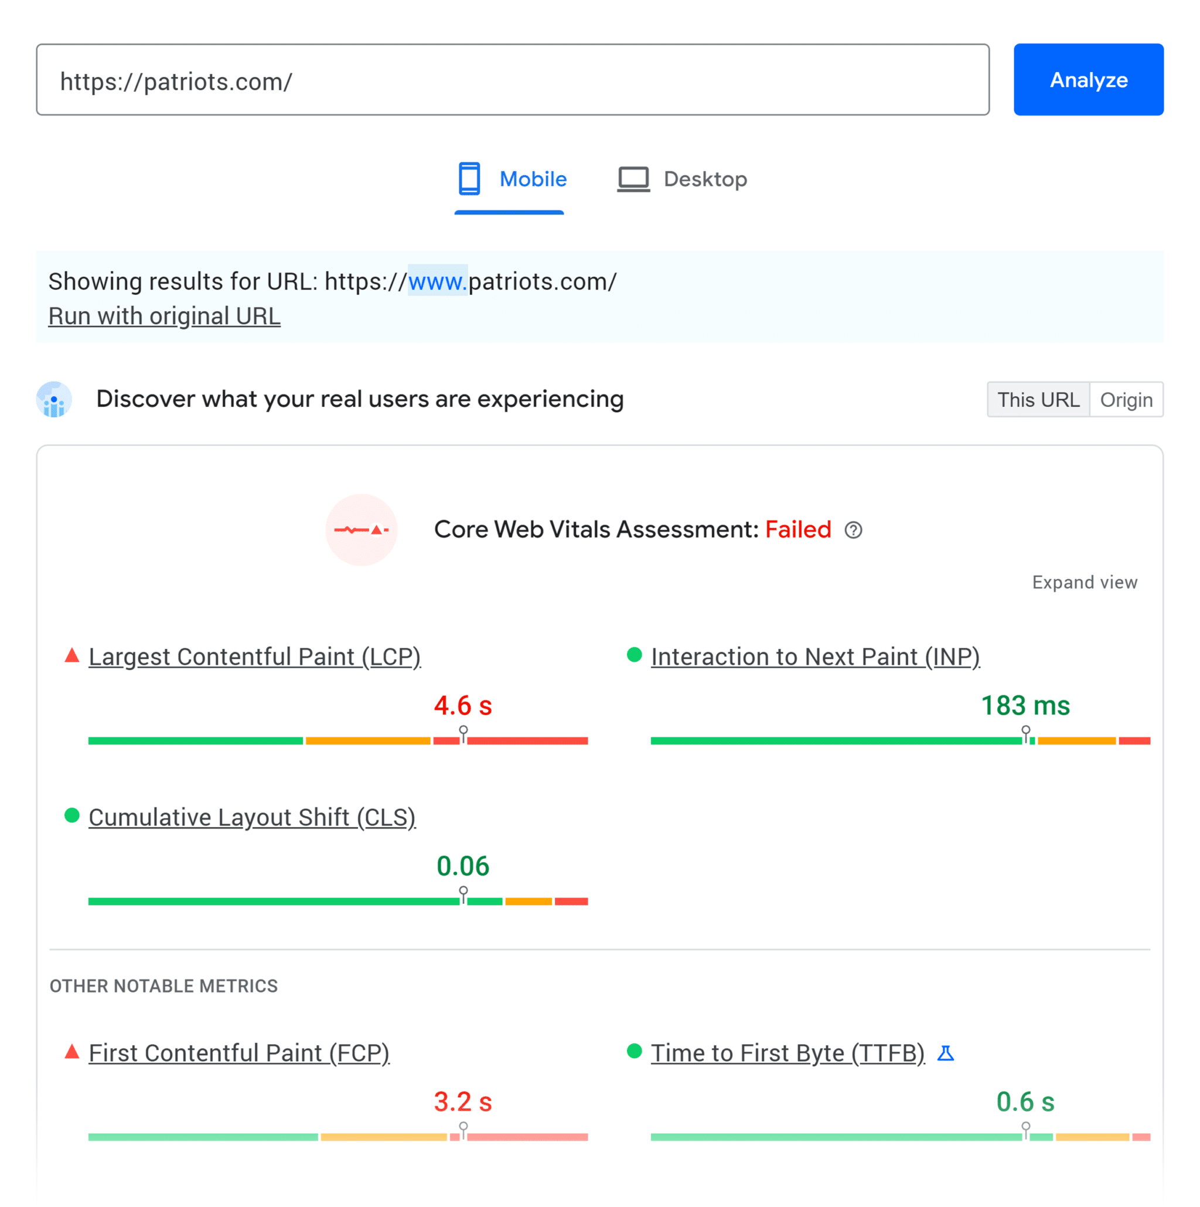Click the green circle icon beside CLS
Image resolution: width=1200 pixels, height=1207 pixels.
point(72,815)
